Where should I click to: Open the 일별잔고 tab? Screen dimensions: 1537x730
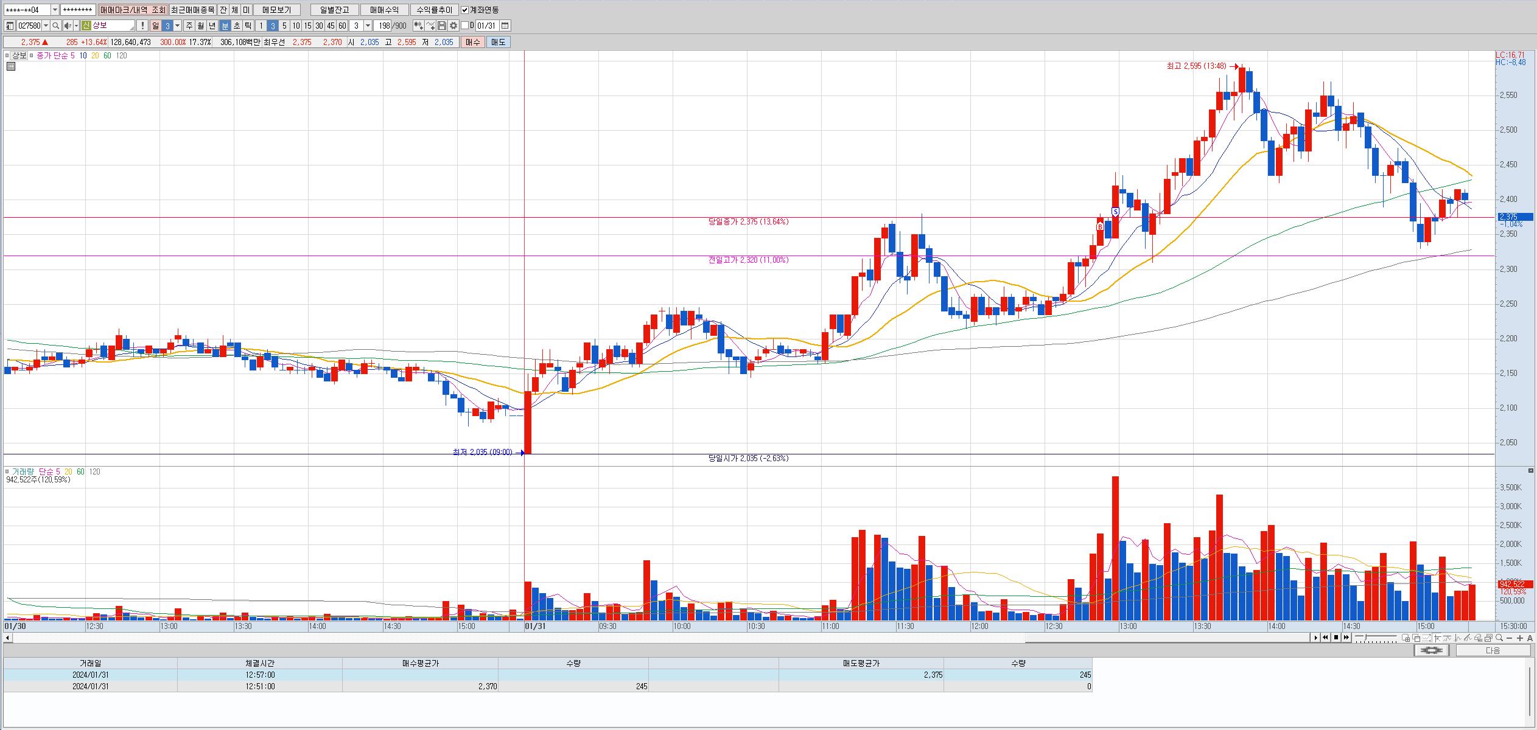click(x=334, y=10)
